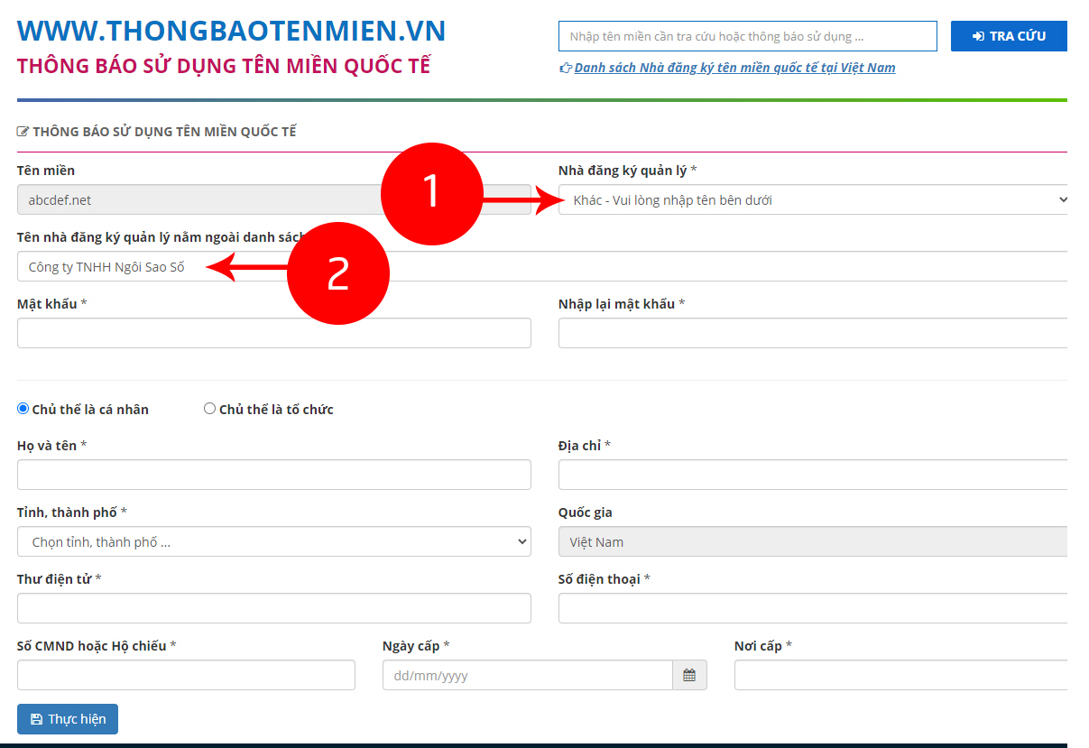
Task: Select the 'Chủ thể là tổ chức' radio button
Action: (x=210, y=409)
